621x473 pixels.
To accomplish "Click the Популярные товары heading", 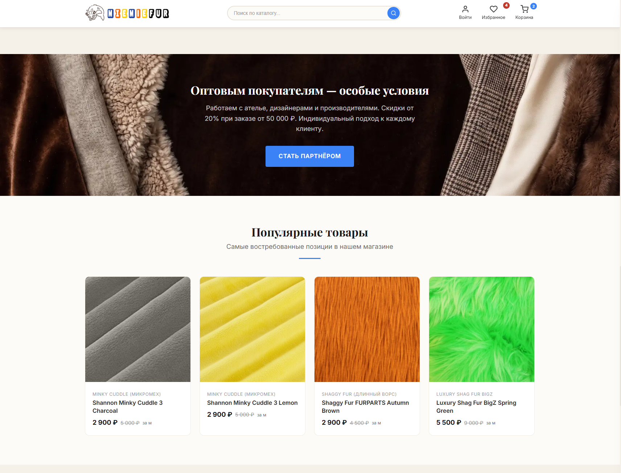I will [x=310, y=232].
